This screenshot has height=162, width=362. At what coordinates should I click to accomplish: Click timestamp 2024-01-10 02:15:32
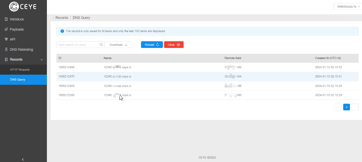coord(328,67)
